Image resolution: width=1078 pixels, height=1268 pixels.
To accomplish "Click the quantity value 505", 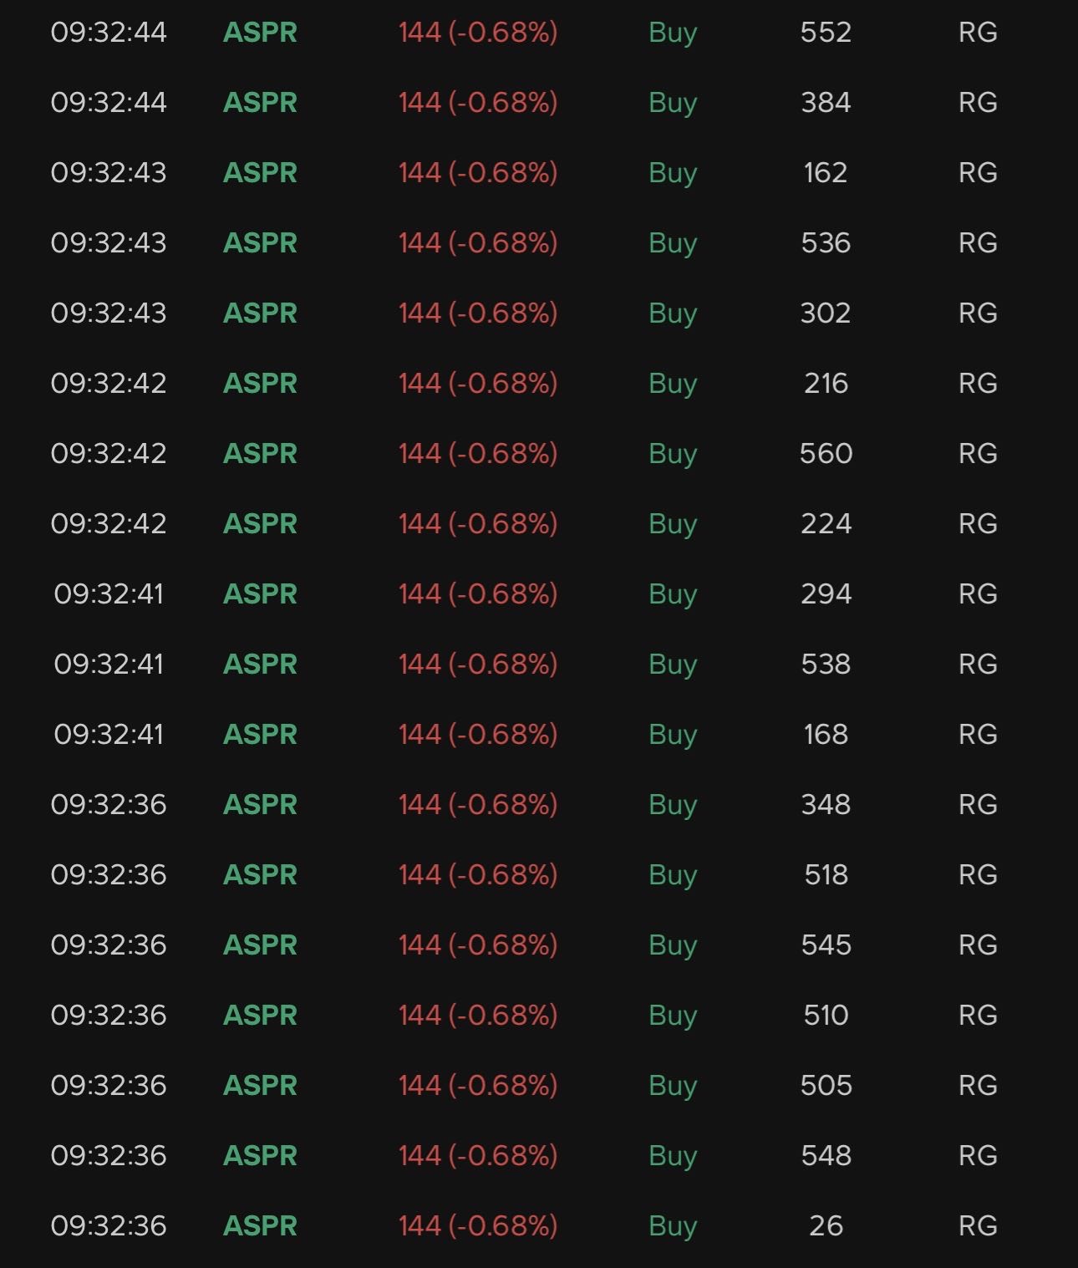I will pyautogui.click(x=825, y=1086).
